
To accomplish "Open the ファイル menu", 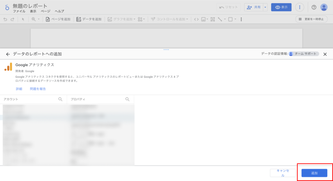I will [x=19, y=11].
